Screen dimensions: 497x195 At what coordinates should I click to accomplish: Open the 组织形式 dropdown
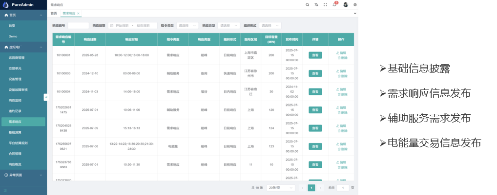pyautogui.click(x=270, y=25)
